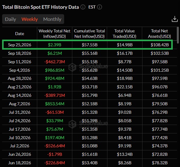Image resolution: width=180 pixels, height=167 pixels.
Task: Click the -$61.53M outflow value
Action: (54, 112)
